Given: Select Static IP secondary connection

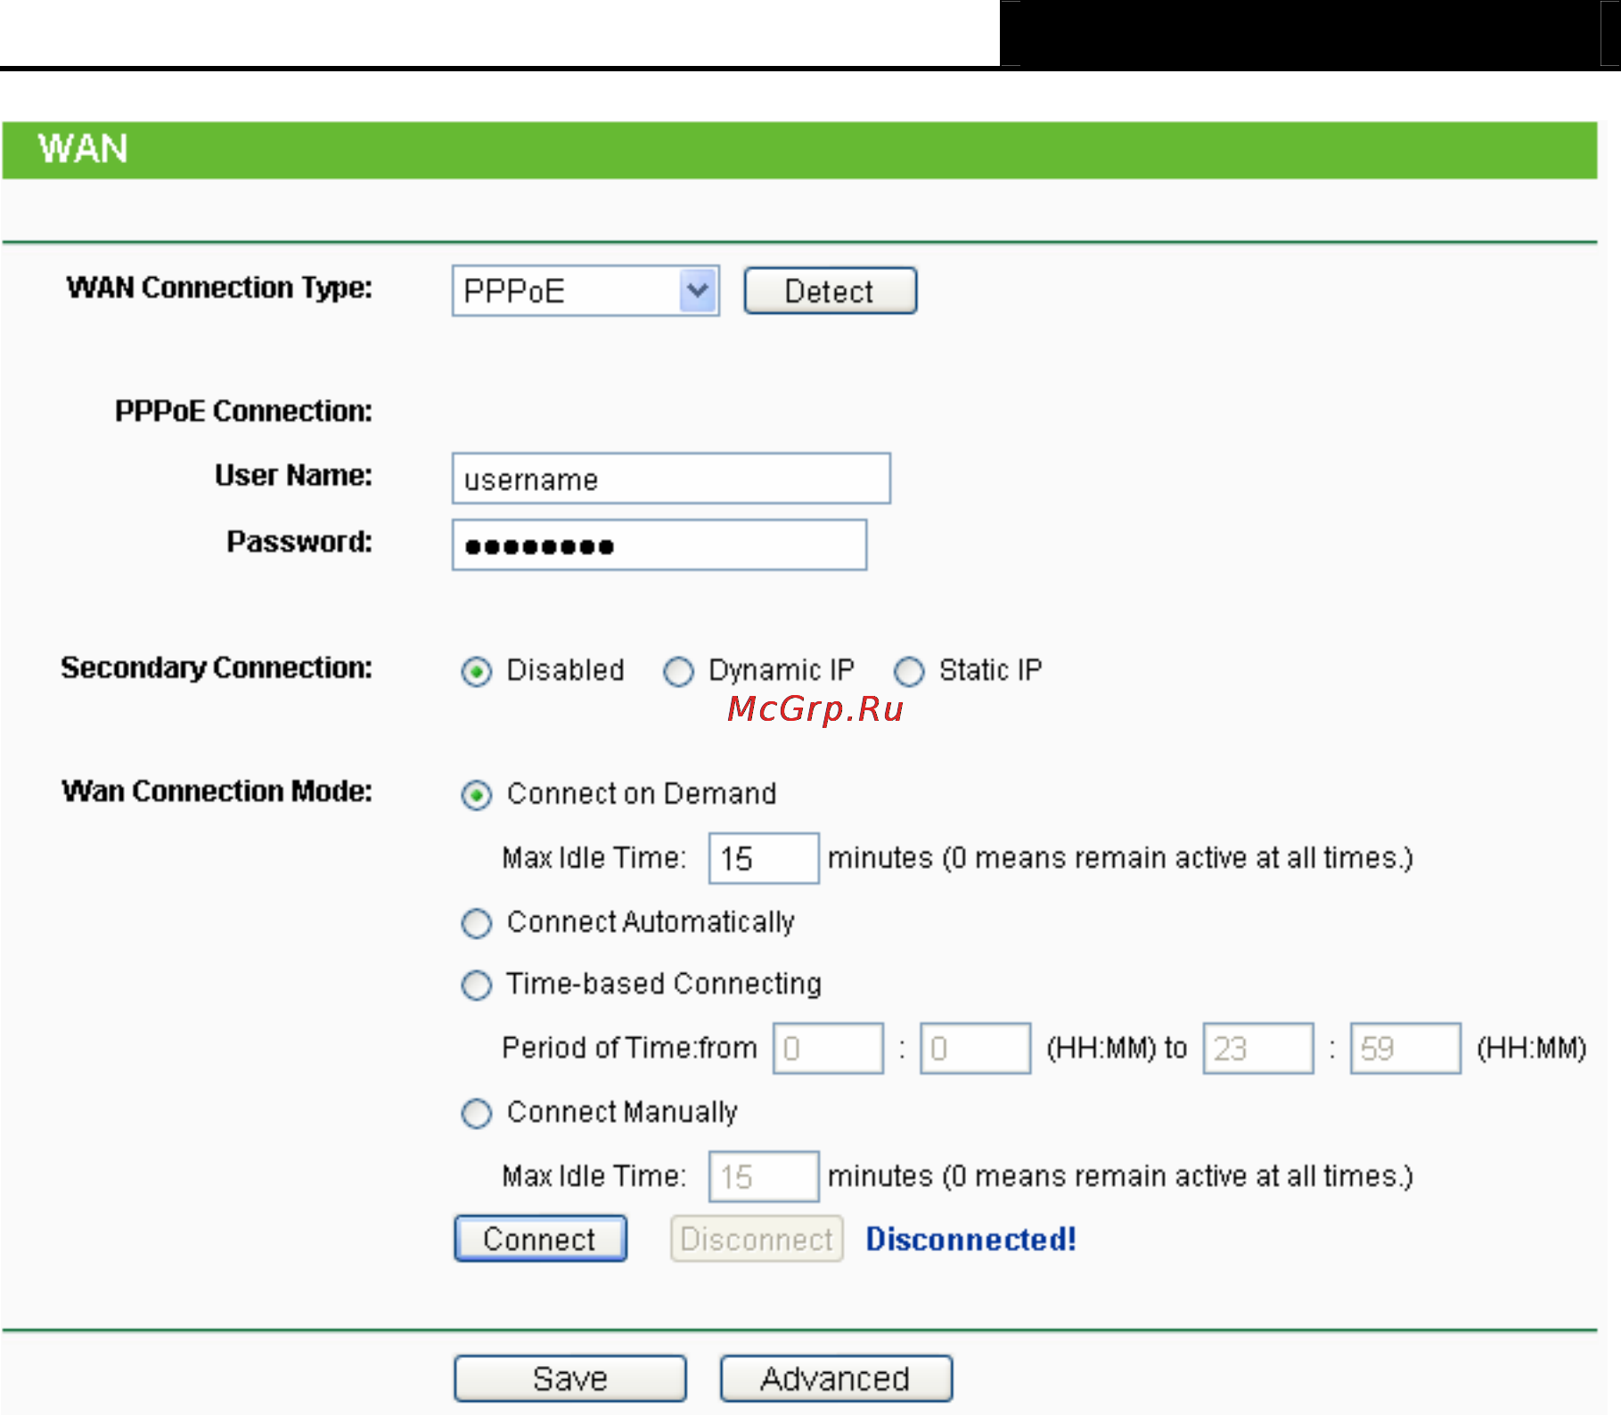Looking at the screenshot, I should point(909,671).
